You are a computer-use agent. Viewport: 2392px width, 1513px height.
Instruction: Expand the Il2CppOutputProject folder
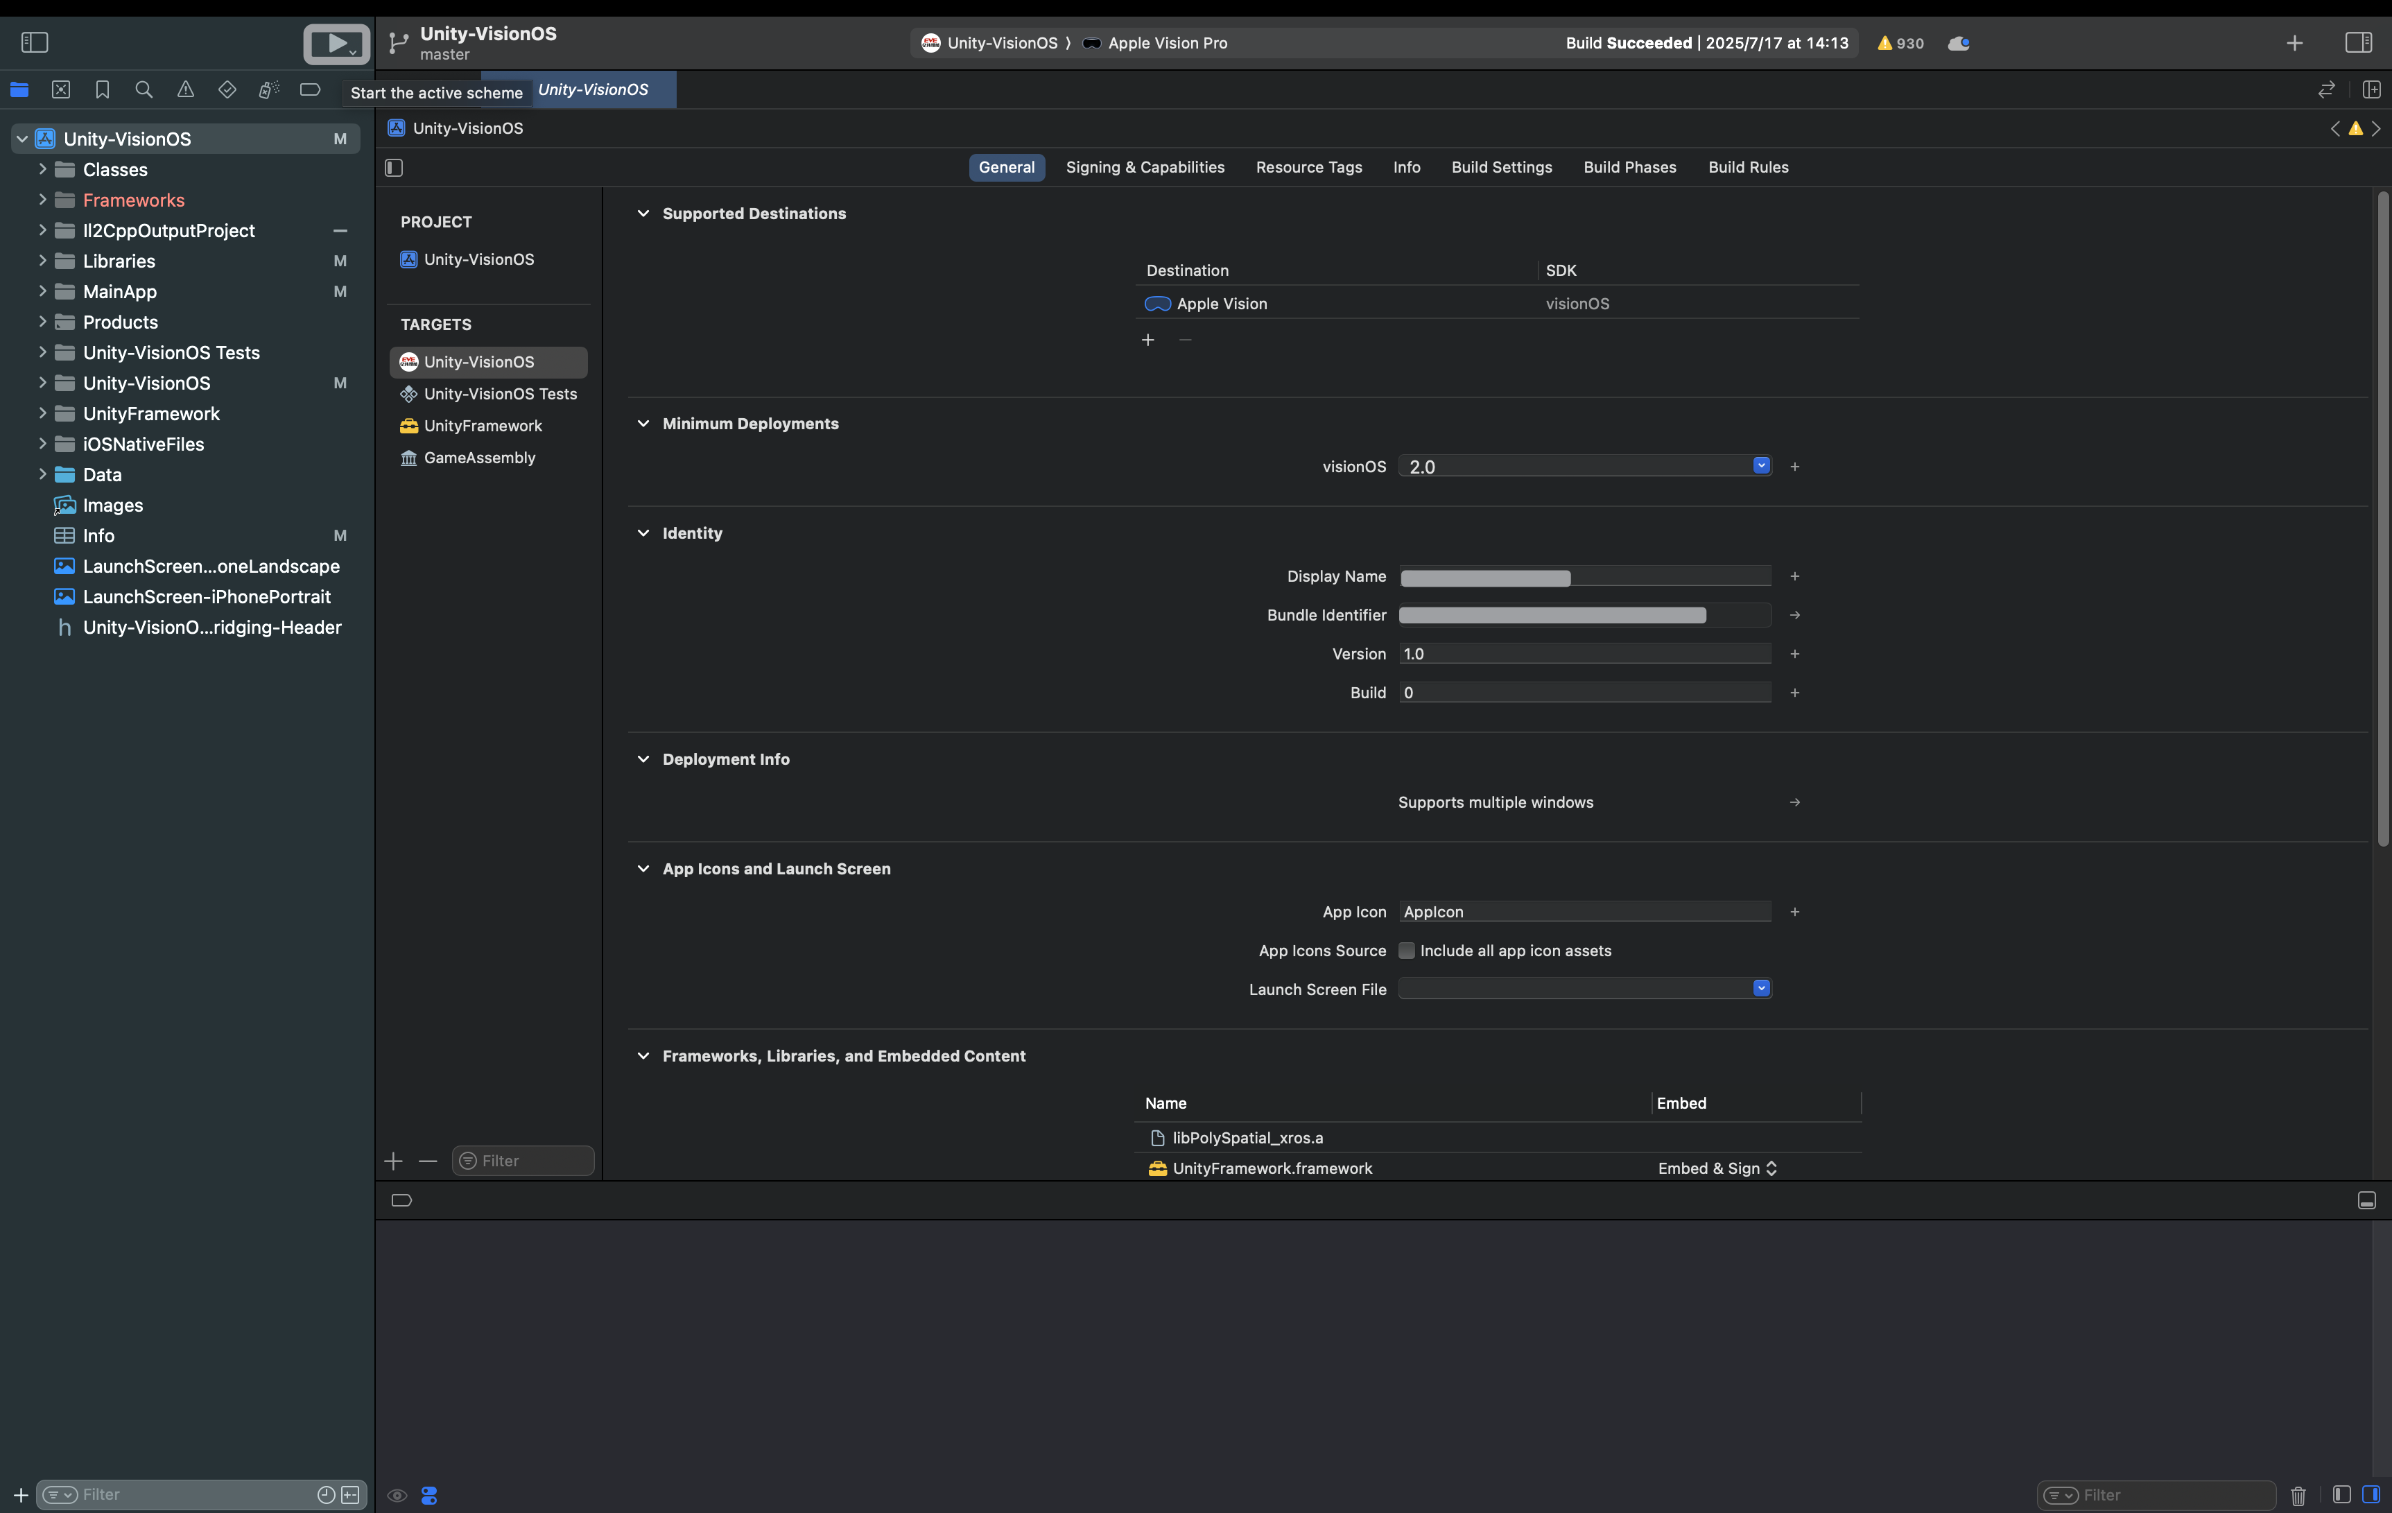42,230
